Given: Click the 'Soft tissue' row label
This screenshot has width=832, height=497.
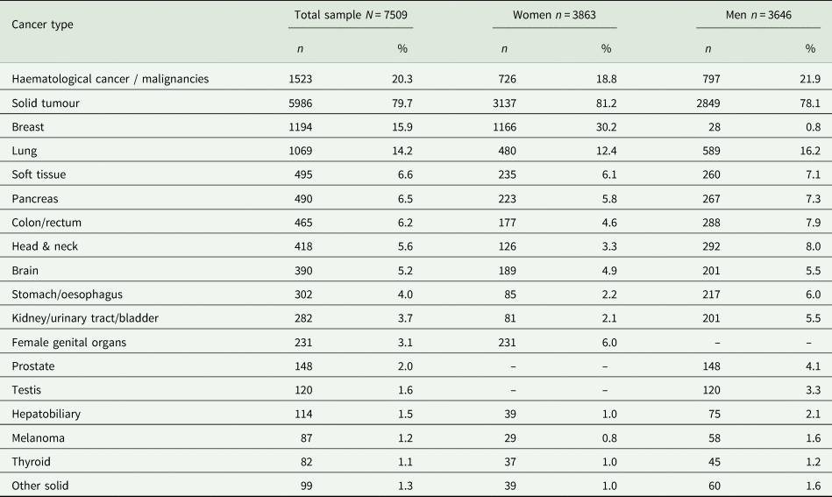Looking at the screenshot, I should click(x=39, y=174).
